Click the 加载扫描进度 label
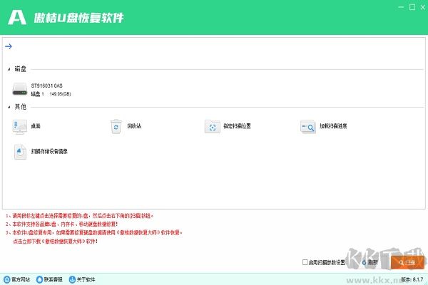Viewport: 428px width, 285px height. point(333,126)
